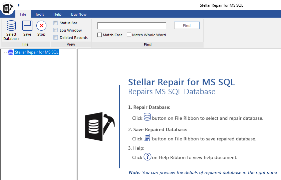Click database icon beside tree root node
Image resolution: width=281 pixels, height=180 pixels.
coord(11,52)
